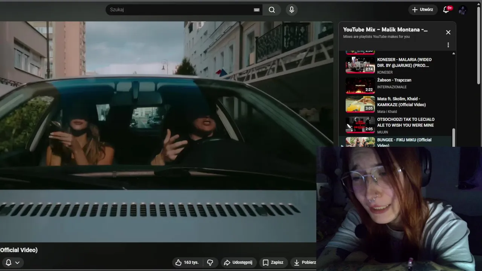Dislike the video with thumbs down
The height and width of the screenshot is (271, 482).
point(210,262)
